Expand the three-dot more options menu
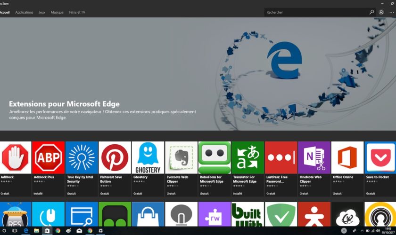Screen dimensions: 396x235 pyautogui.click(x=391, y=12)
